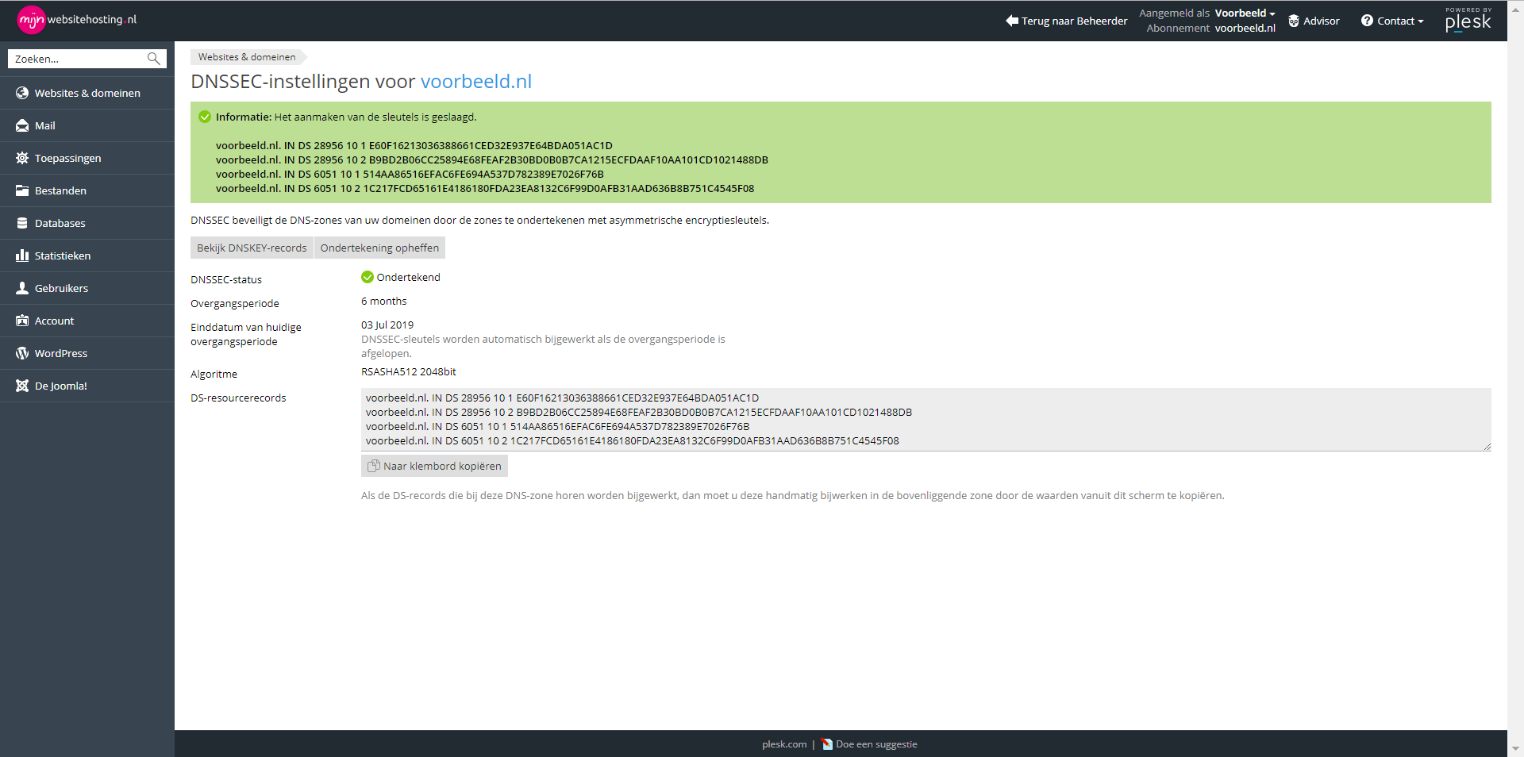Go to Account page
The image size is (1524, 757).
[x=87, y=321]
